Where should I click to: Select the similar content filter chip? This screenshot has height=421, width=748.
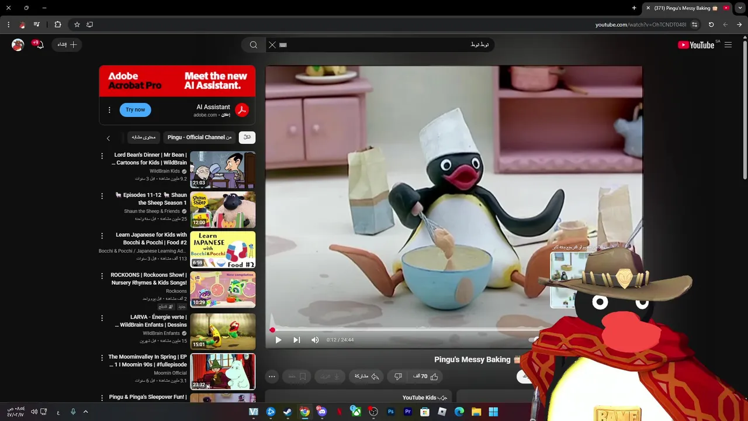[x=143, y=137]
